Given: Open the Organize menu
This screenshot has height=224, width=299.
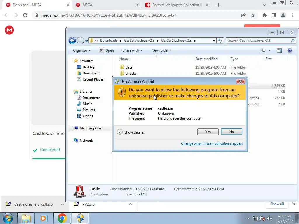Looking at the screenshot, I should (x=82, y=50).
